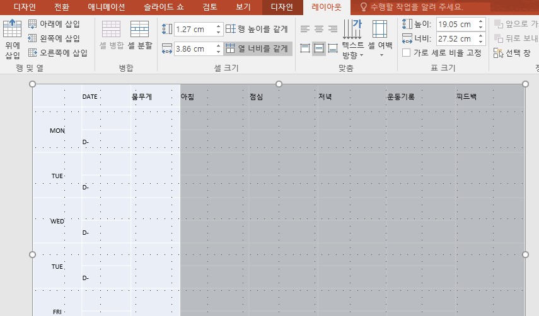Decrease table width 27.52 cm value
The width and height of the screenshot is (539, 316).
click(480, 42)
